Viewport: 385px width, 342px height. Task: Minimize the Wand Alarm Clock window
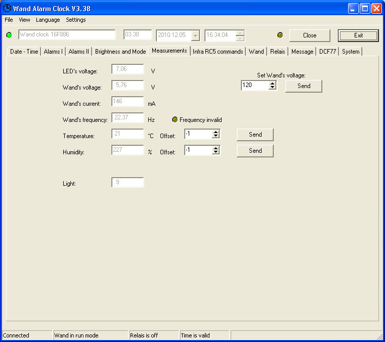coord(353,9)
